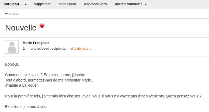Click the nouveau compose button
Viewport: 209px width, 112px height.
11,4
